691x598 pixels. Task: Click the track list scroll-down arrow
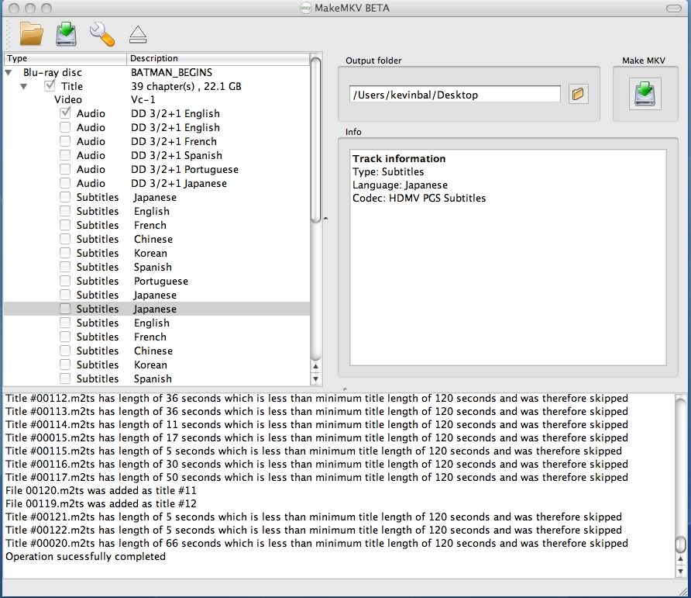click(x=315, y=379)
